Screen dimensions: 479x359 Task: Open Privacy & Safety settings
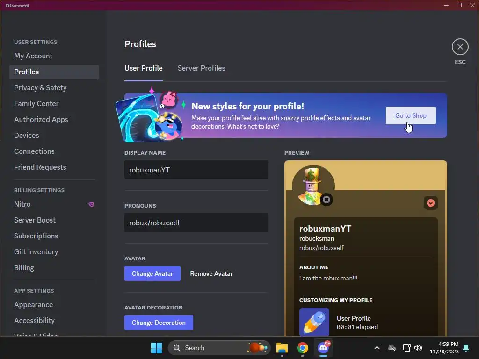(x=54, y=88)
